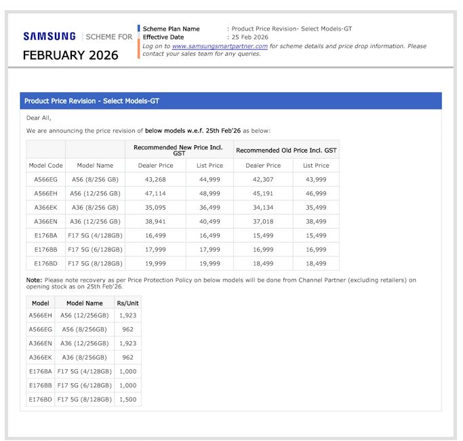Click the 'Recommended Old Price Incl. GST' header

286,150
